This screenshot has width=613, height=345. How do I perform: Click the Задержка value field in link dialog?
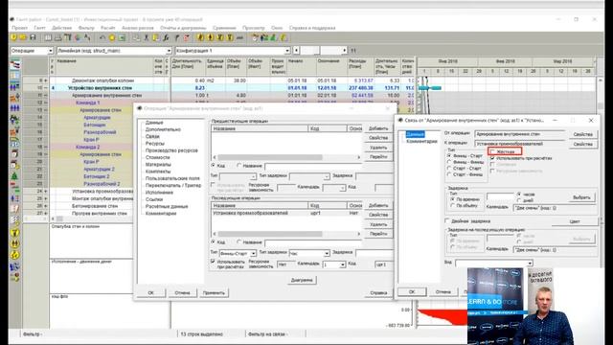click(x=500, y=196)
